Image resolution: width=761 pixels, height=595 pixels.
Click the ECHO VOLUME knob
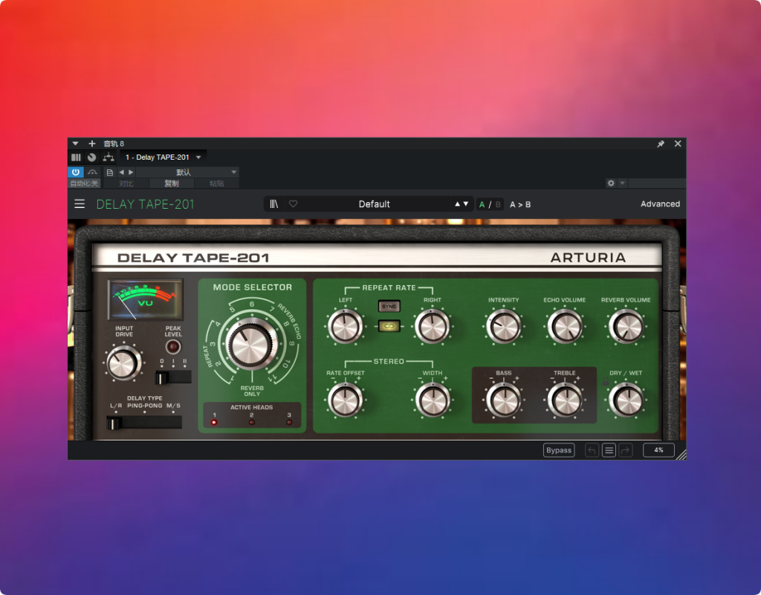coord(565,326)
